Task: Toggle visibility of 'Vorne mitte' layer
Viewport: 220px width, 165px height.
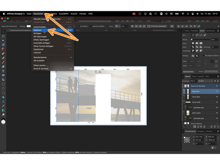Action: pos(217,102)
